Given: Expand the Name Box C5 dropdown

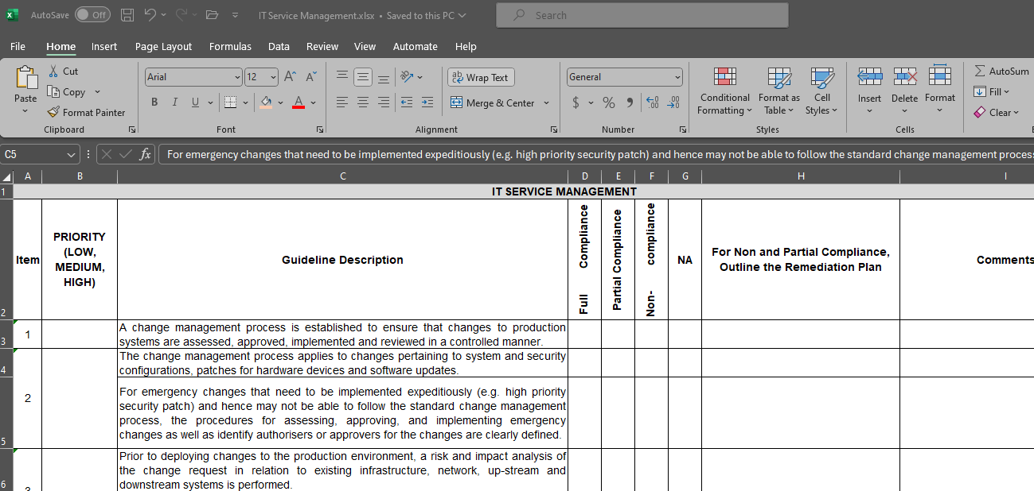Looking at the screenshot, I should click(71, 155).
